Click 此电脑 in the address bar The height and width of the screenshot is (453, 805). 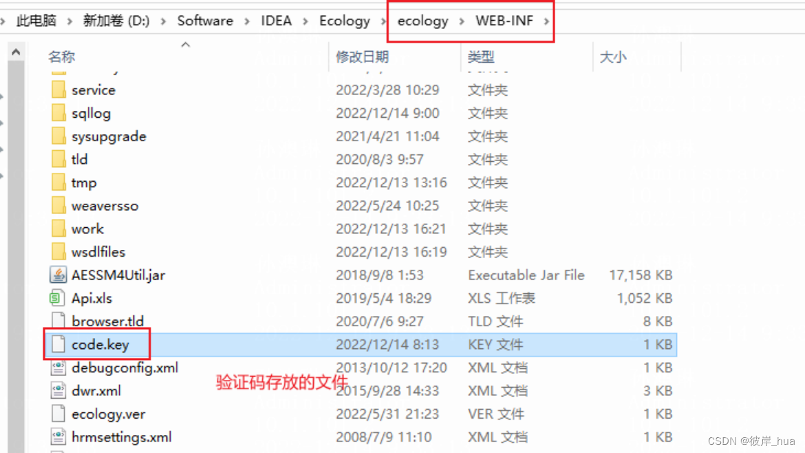coord(36,21)
